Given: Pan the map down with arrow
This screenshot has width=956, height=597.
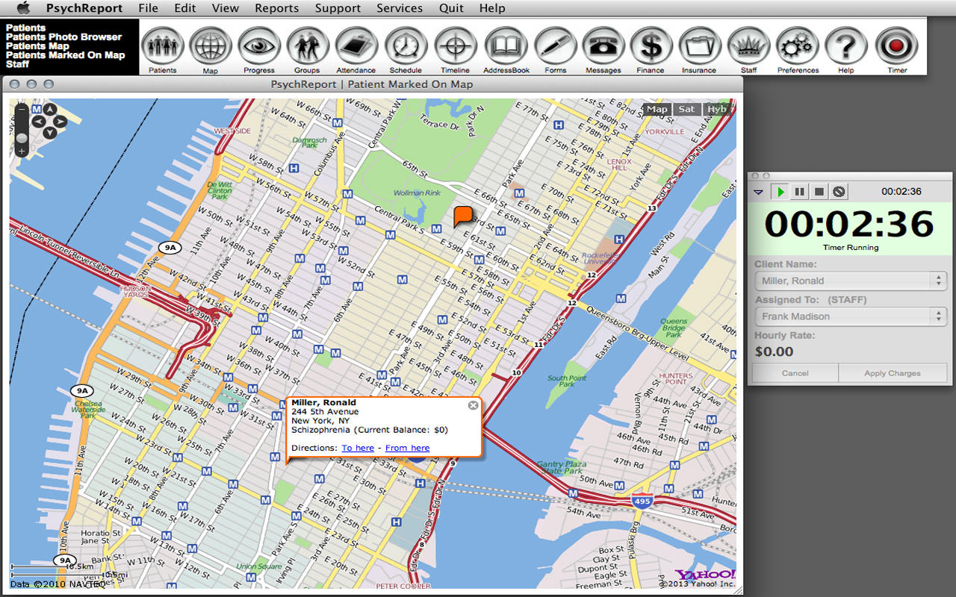Looking at the screenshot, I should coord(49,133).
